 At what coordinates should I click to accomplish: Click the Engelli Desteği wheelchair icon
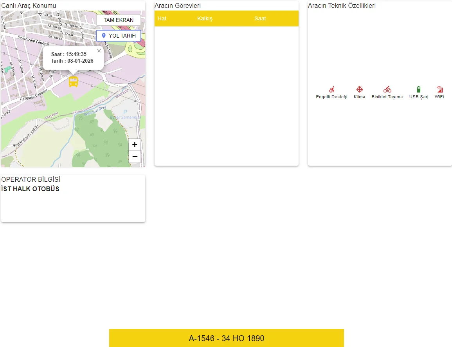tap(331, 89)
